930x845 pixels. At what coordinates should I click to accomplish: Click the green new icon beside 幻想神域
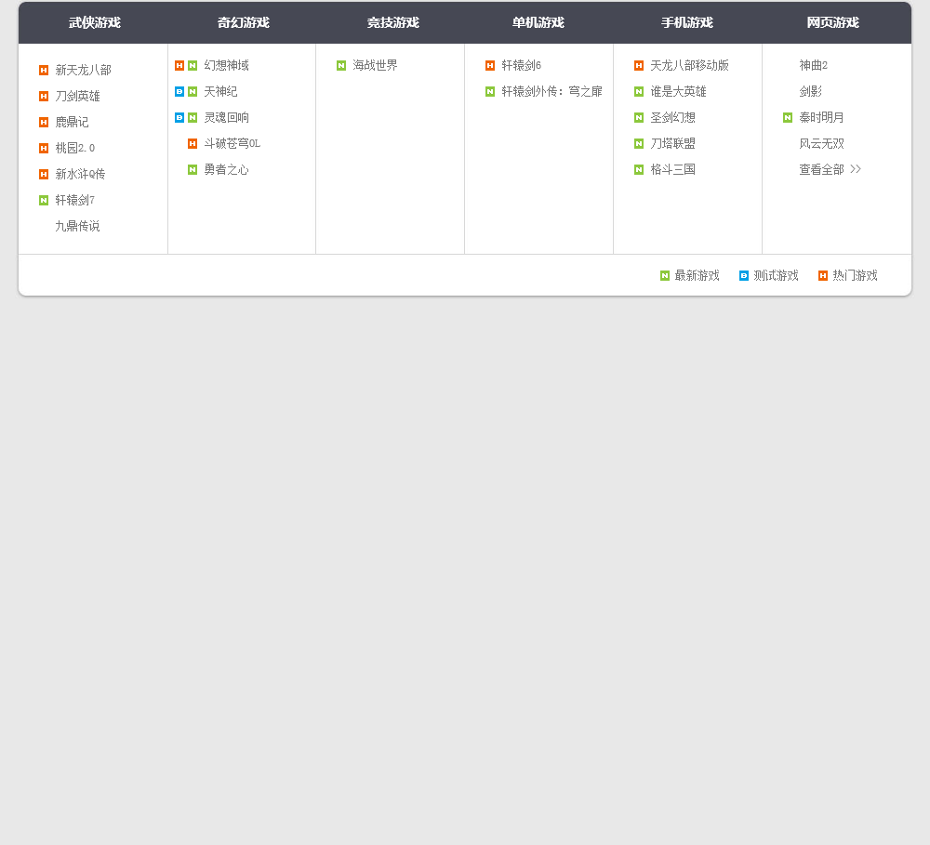tap(193, 65)
